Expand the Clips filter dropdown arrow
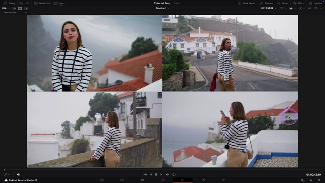This screenshot has width=325, height=183. 66,3
